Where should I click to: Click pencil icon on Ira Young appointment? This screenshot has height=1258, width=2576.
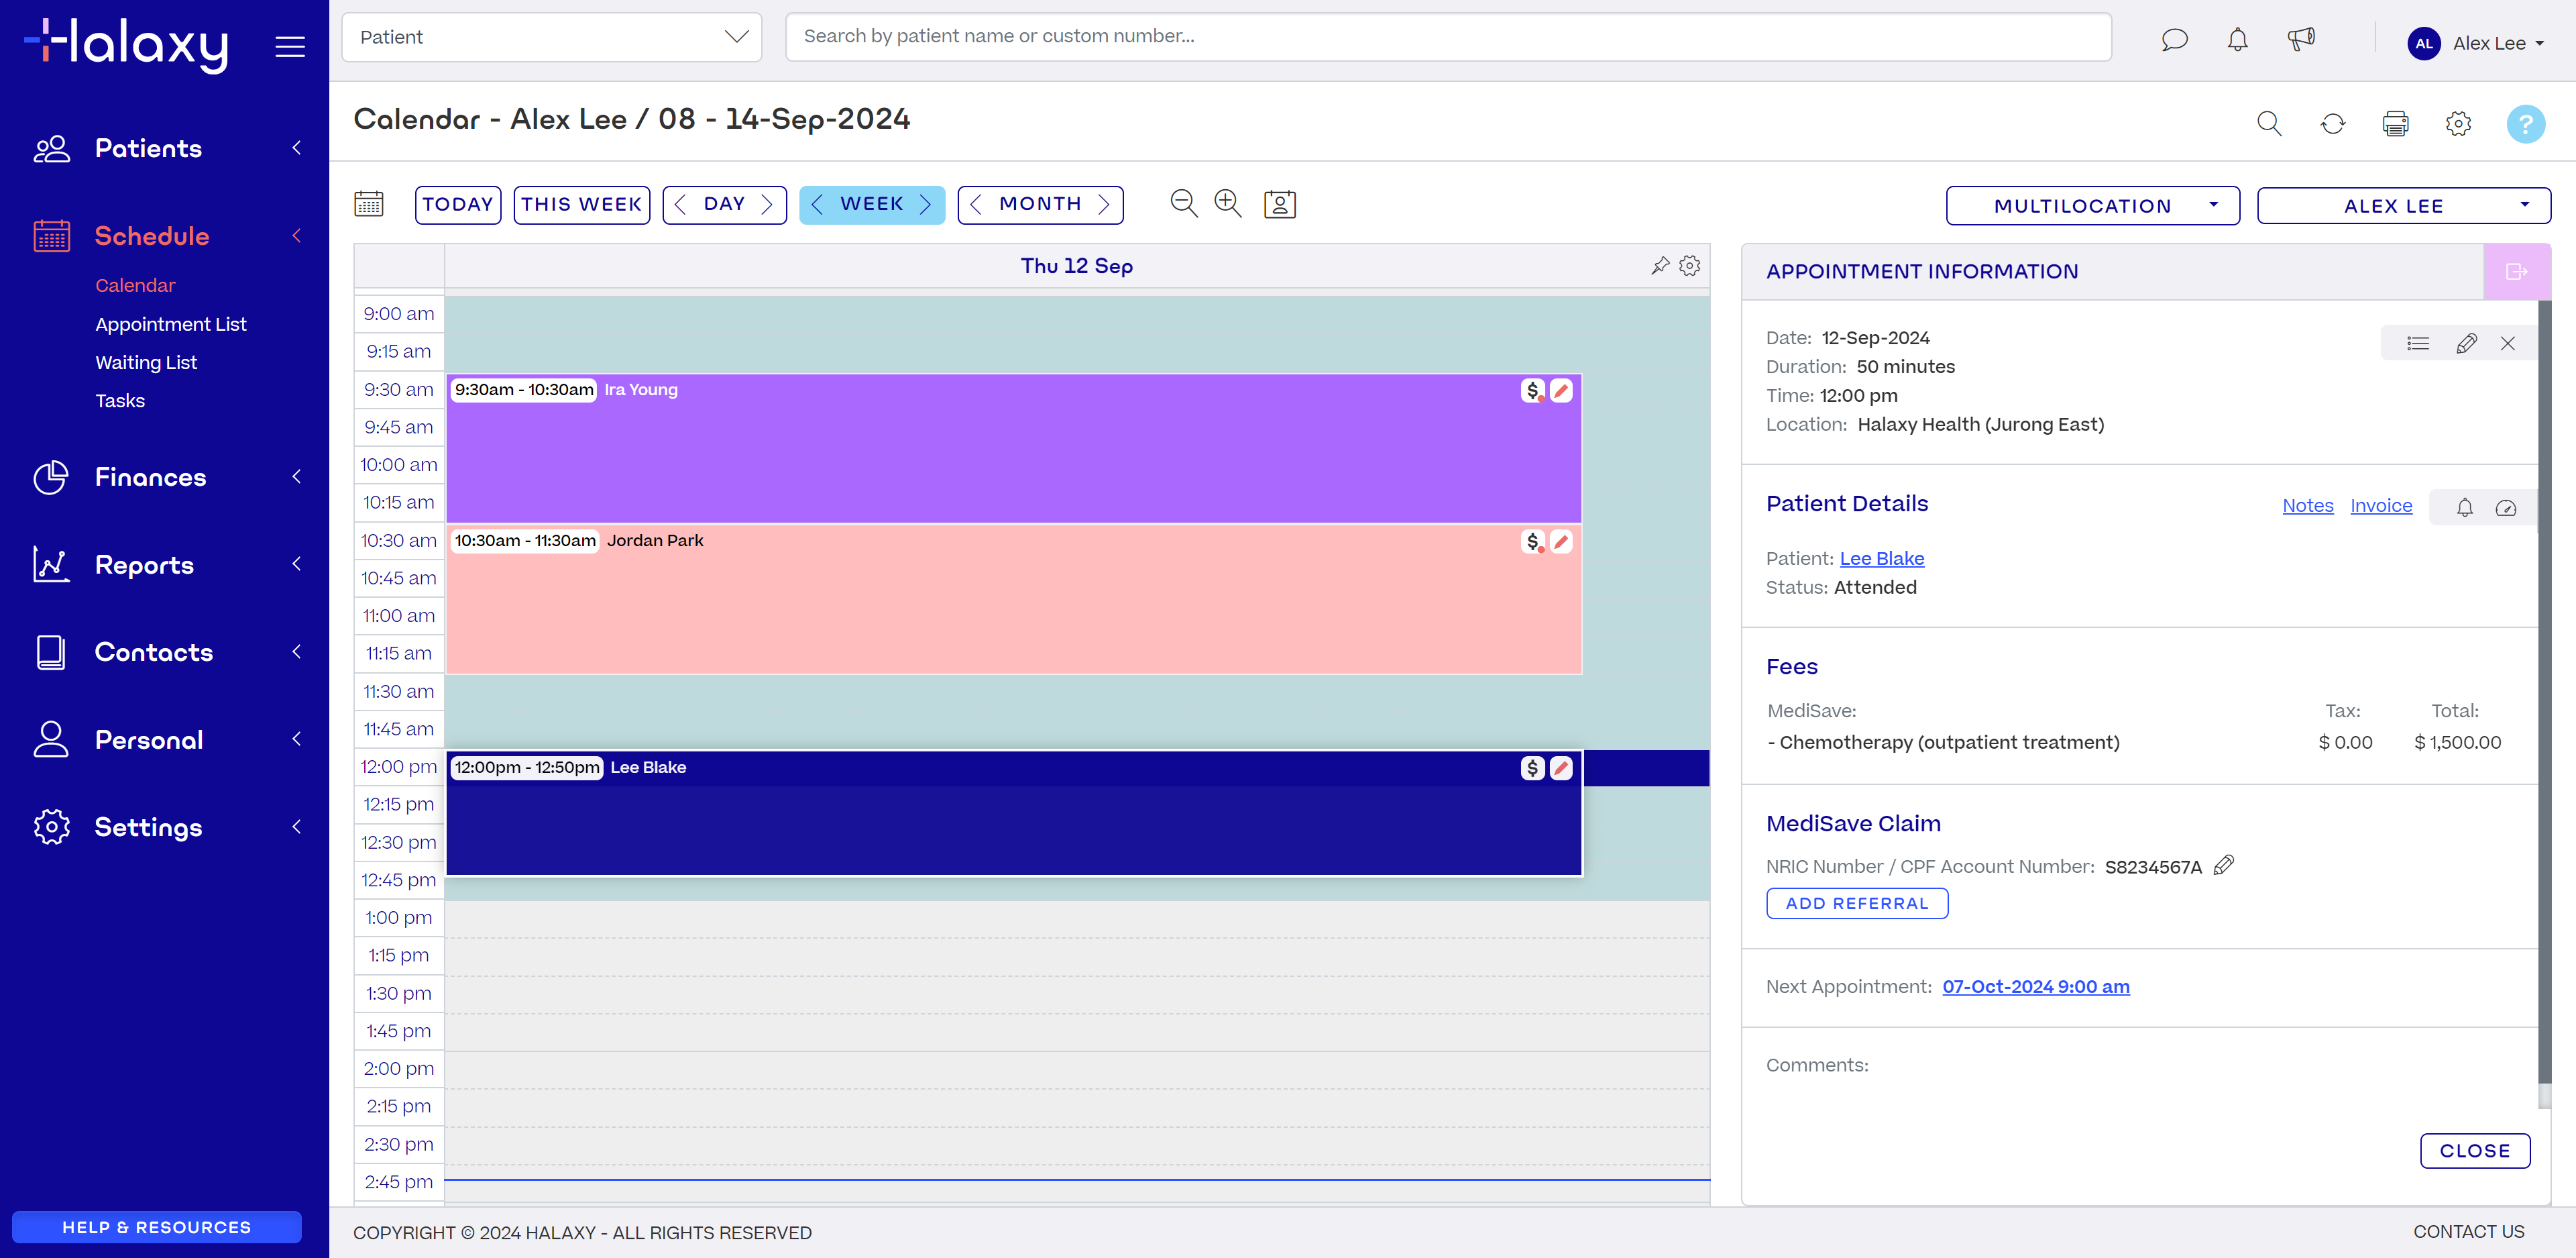point(1561,390)
